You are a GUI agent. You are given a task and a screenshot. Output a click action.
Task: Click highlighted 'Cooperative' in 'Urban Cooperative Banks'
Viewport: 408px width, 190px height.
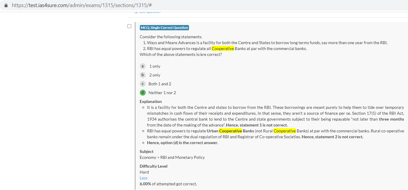[230, 131]
